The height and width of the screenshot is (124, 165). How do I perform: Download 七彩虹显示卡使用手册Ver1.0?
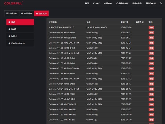151,28
